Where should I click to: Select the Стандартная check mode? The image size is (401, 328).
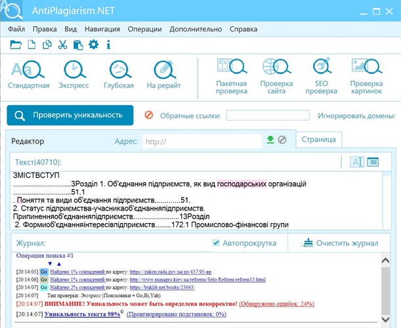[29, 75]
